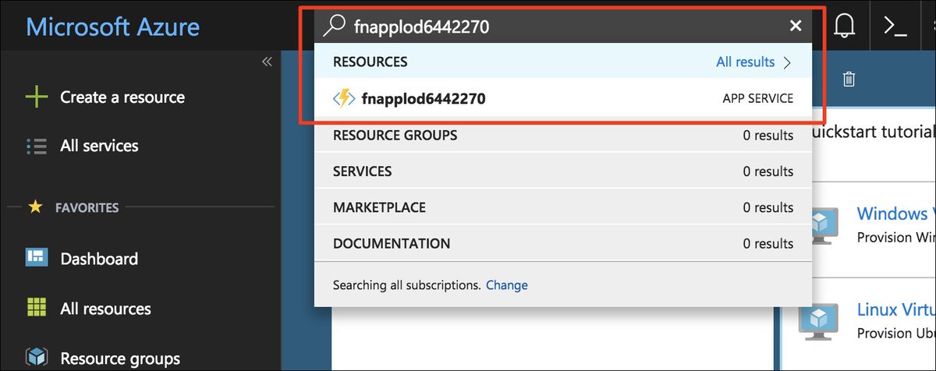Select the SERVICES section row
Viewport: 936px width, 371px height.
(562, 171)
